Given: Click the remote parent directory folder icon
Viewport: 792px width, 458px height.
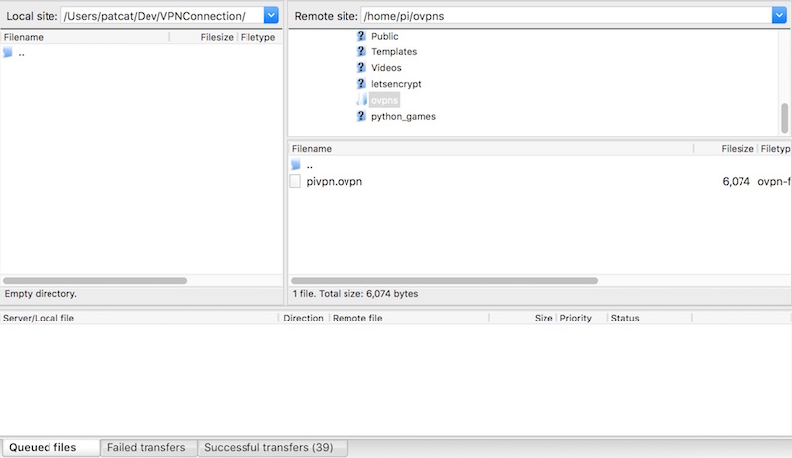Looking at the screenshot, I should [295, 165].
